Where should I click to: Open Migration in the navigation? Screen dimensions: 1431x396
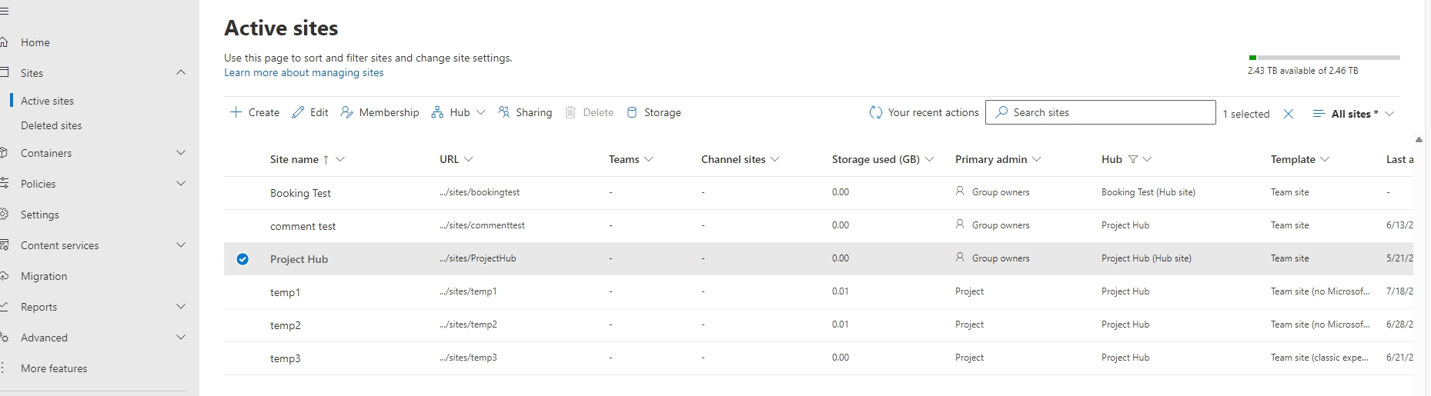coord(44,276)
